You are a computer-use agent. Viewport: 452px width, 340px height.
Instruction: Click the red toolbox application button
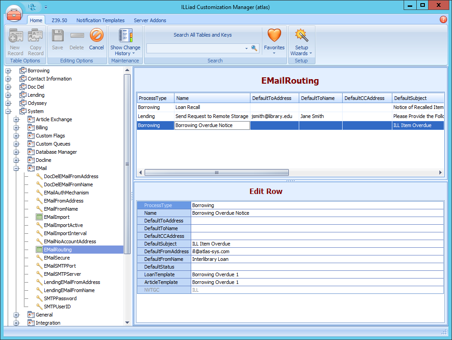tap(14, 14)
